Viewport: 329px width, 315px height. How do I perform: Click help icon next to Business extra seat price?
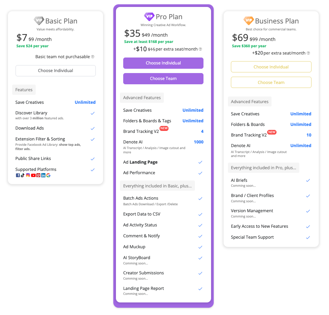tap(308, 53)
